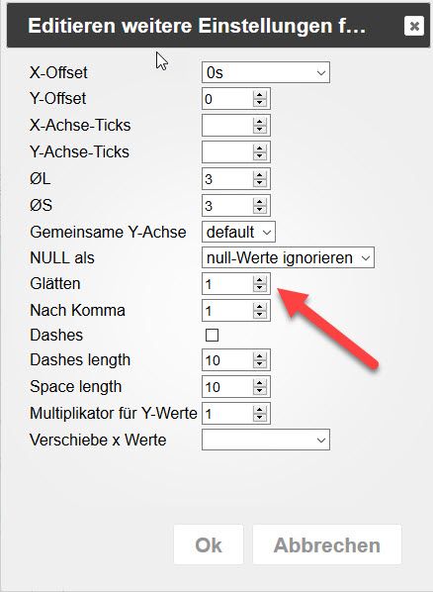Enable the Dashes checkbox
433x592 pixels.
[x=212, y=335]
